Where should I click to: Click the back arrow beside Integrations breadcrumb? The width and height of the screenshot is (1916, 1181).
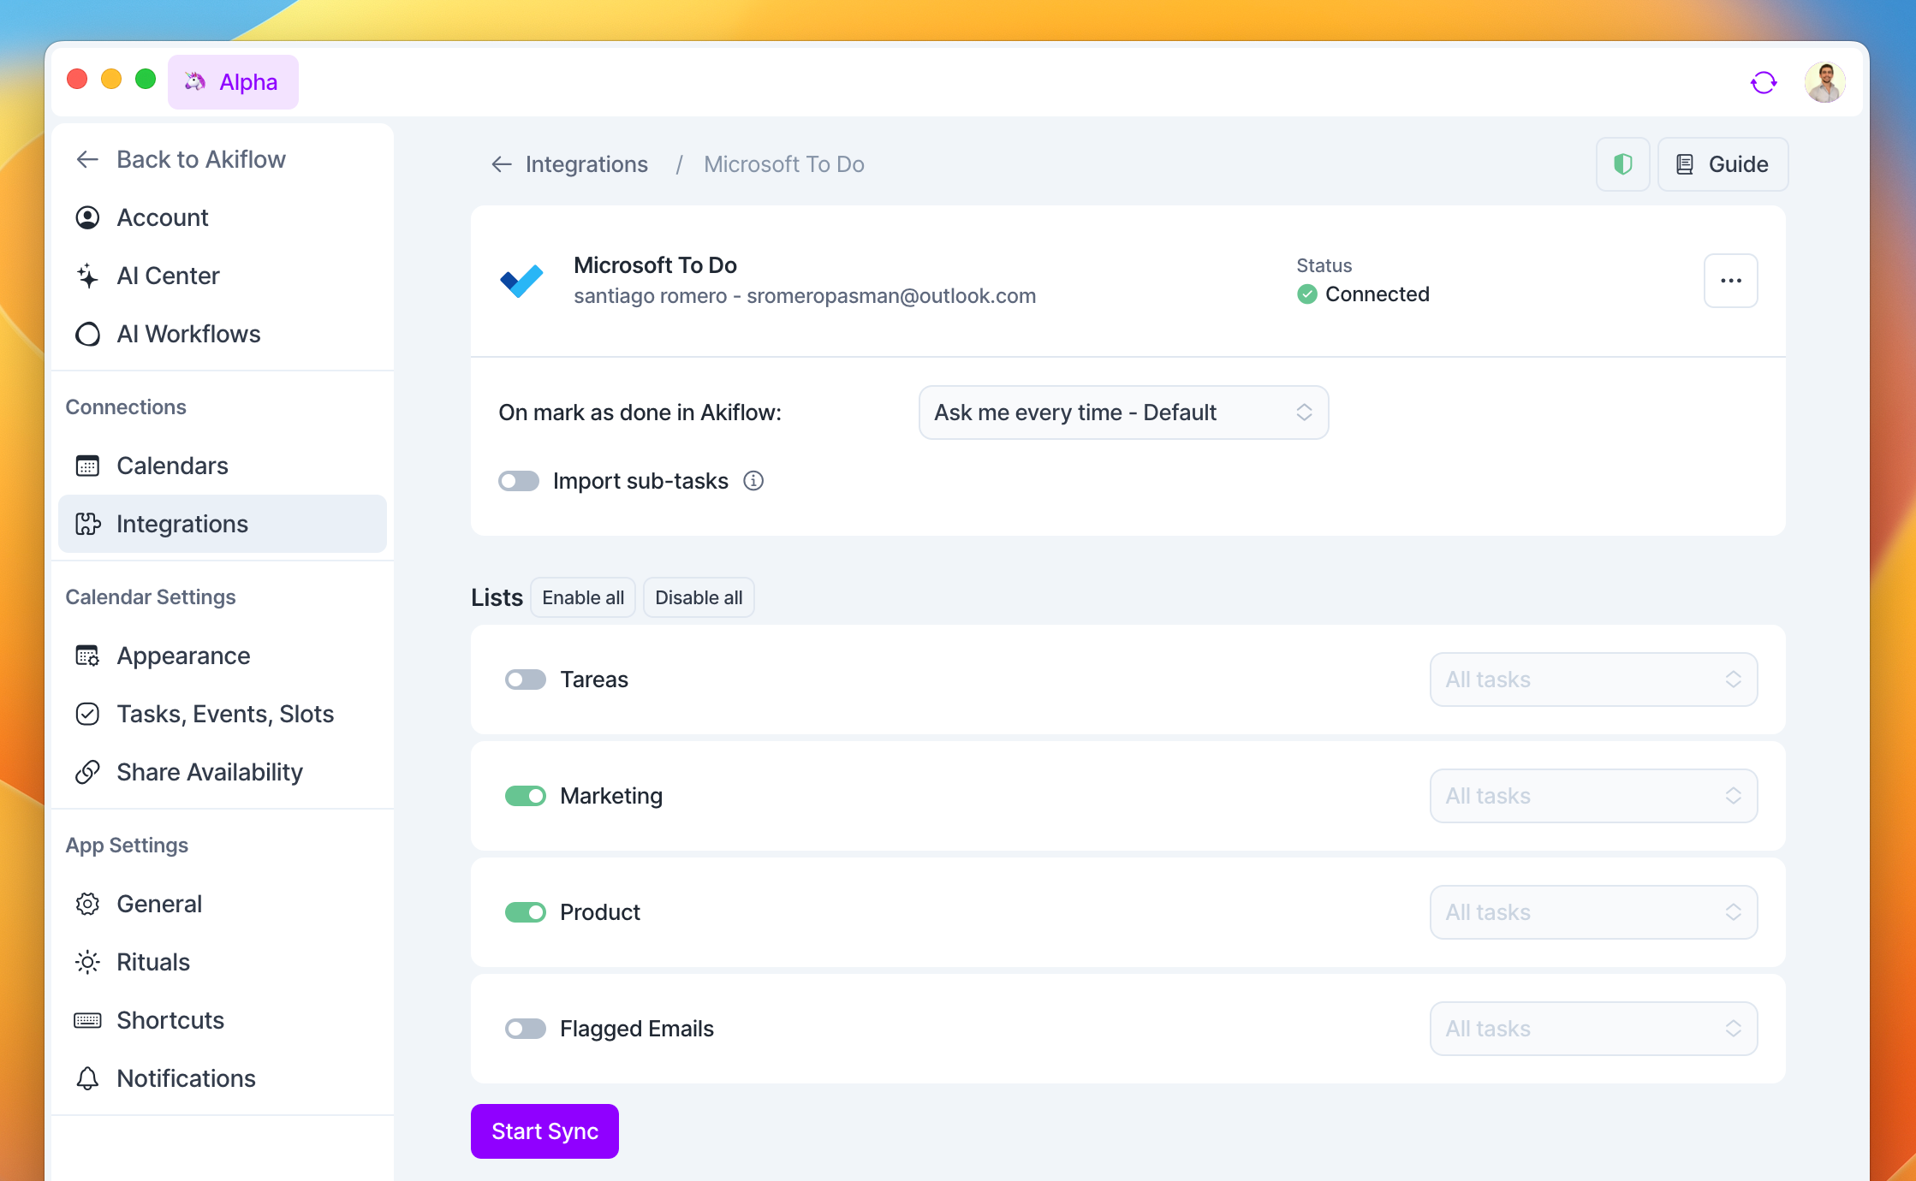[502, 164]
